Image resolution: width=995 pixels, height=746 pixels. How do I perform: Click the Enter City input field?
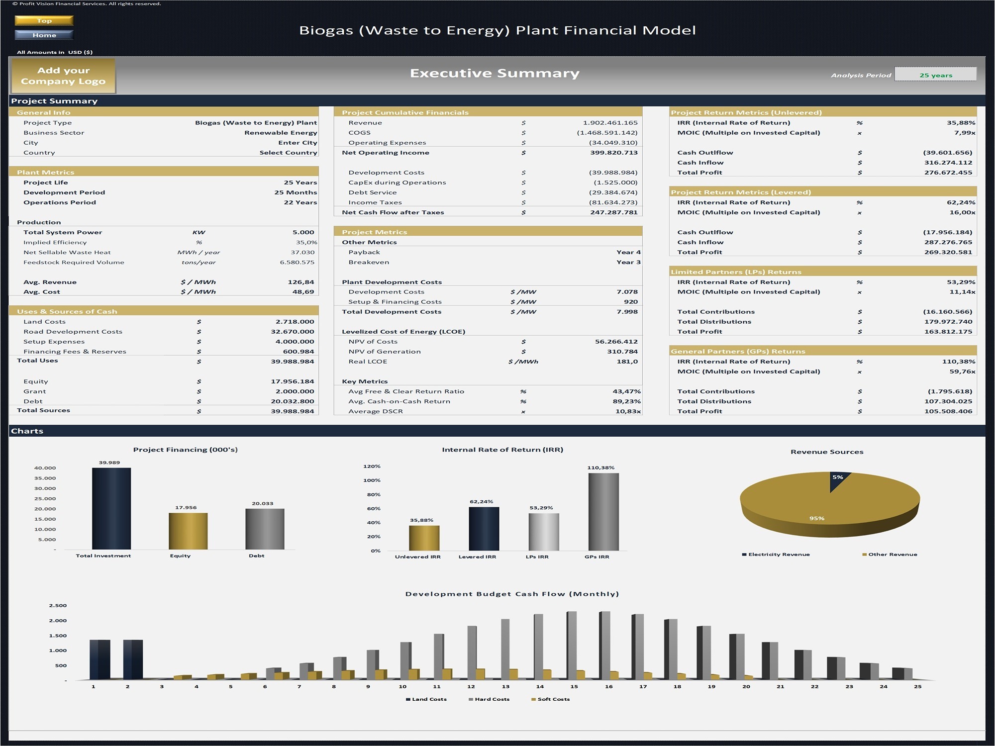click(x=298, y=142)
